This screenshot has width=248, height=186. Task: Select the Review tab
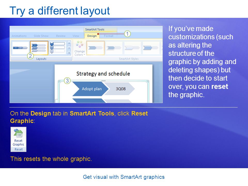point(61,36)
